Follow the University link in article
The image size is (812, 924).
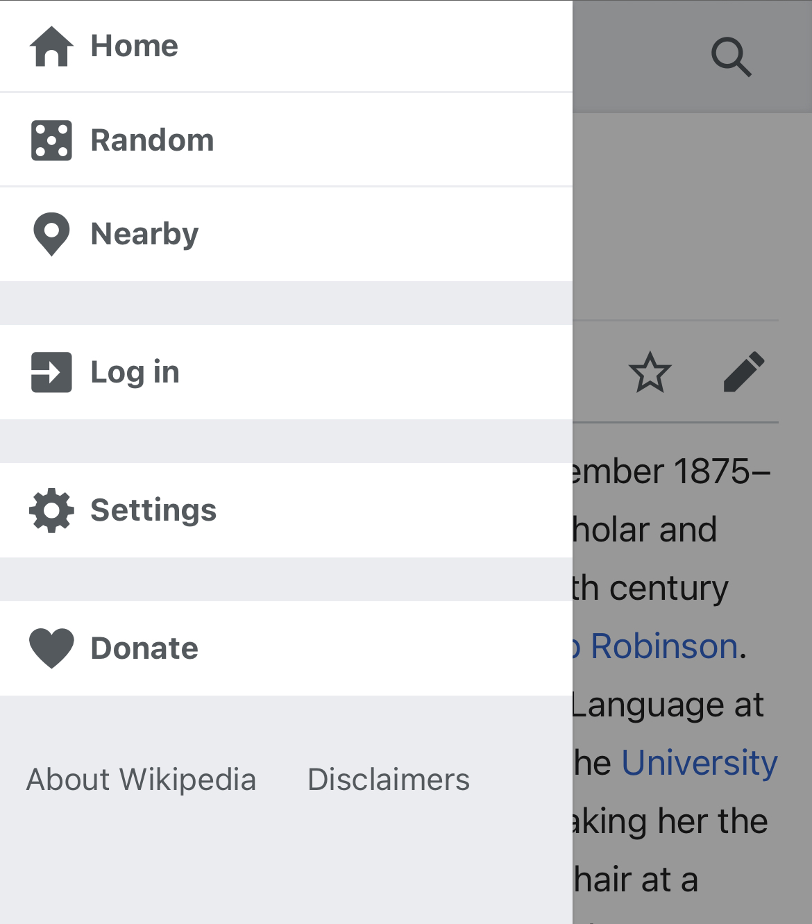click(x=699, y=763)
